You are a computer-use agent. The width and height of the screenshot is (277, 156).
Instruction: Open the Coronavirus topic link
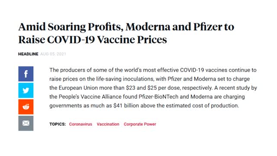click(x=81, y=124)
